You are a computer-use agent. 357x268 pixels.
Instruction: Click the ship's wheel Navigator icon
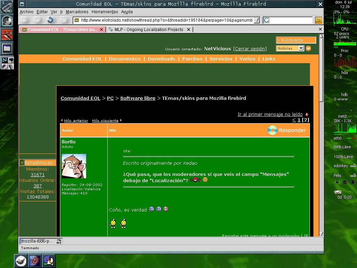35,261
